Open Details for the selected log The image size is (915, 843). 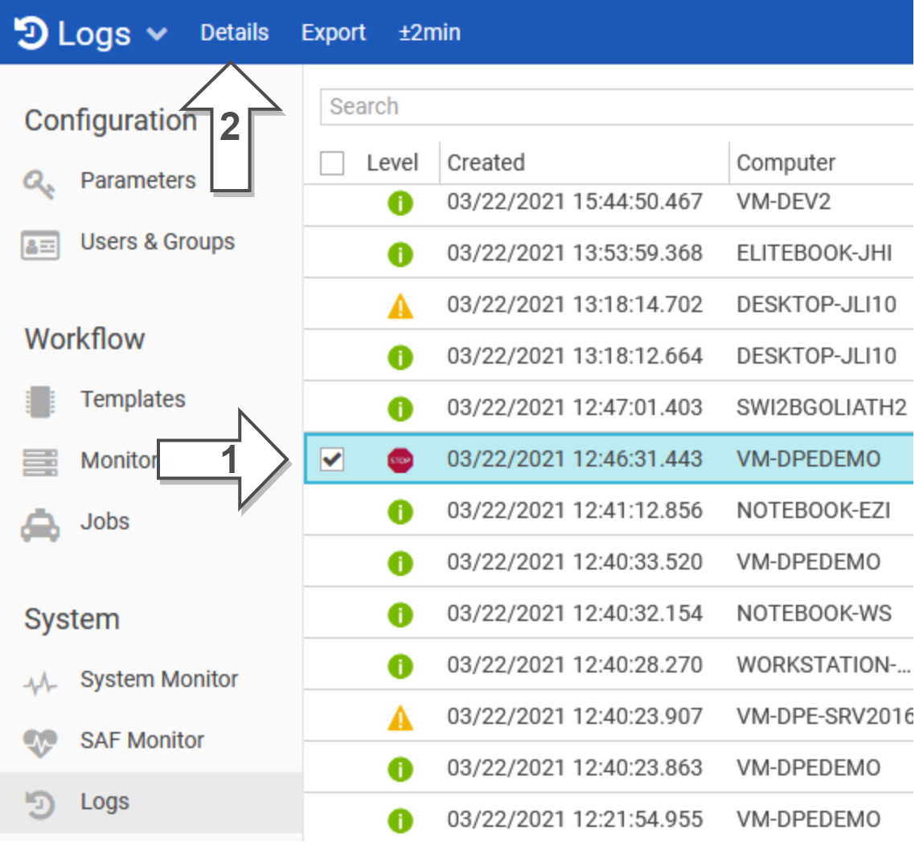235,33
